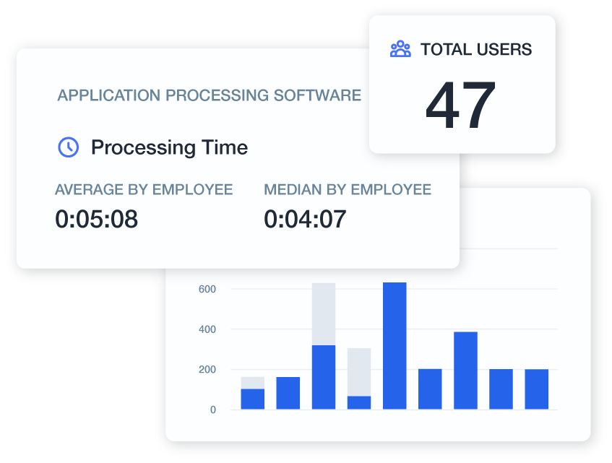
Task: Select the gray segment of the fourth bar
Action: click(x=359, y=371)
